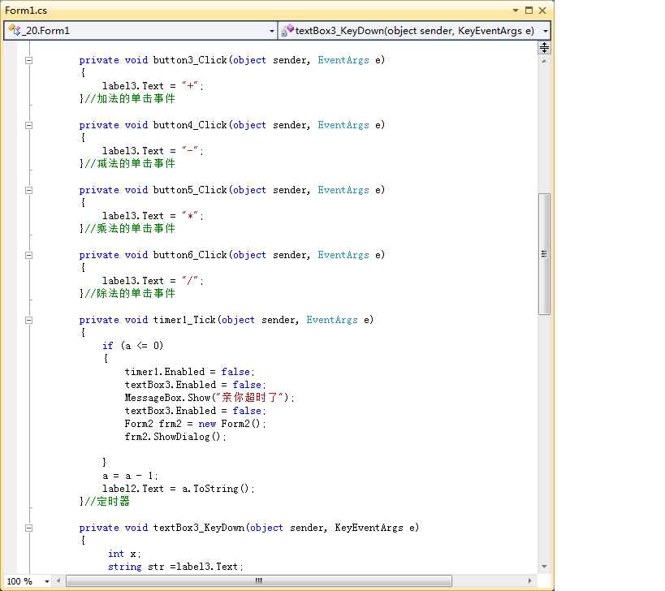Open the _20.Form1 class dropdown
Screen dimensions: 665x591
click(x=271, y=31)
